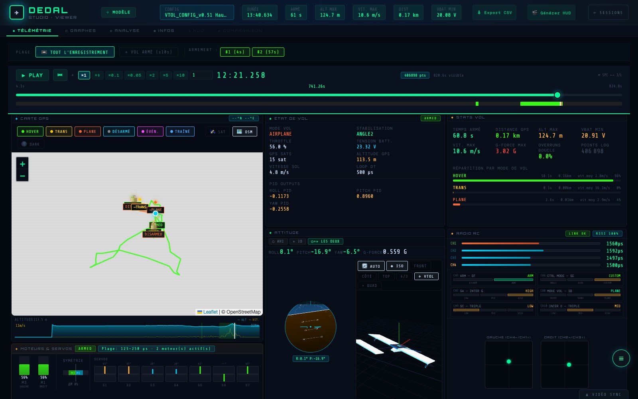Zoom in on the GPS map
The height and width of the screenshot is (399, 638).
[22, 164]
